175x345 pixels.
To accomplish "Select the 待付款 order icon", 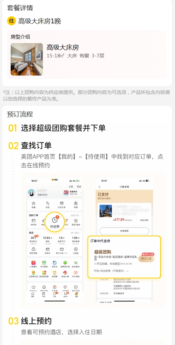I will [x=34, y=221].
